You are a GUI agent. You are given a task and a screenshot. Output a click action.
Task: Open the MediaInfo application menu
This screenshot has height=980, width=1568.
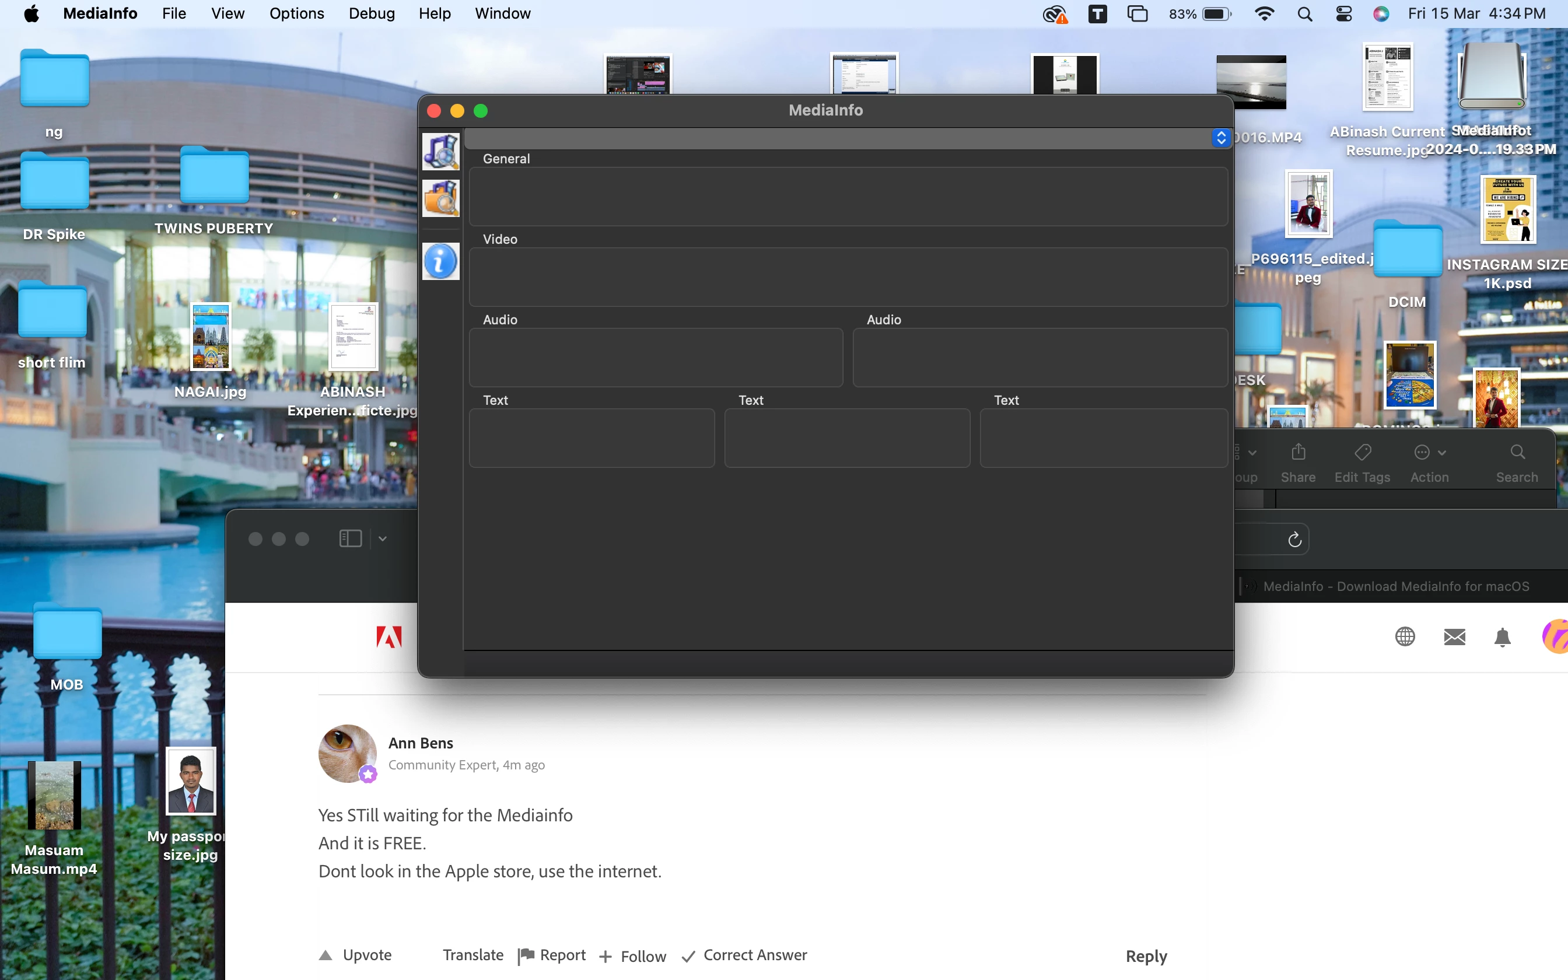(100, 13)
